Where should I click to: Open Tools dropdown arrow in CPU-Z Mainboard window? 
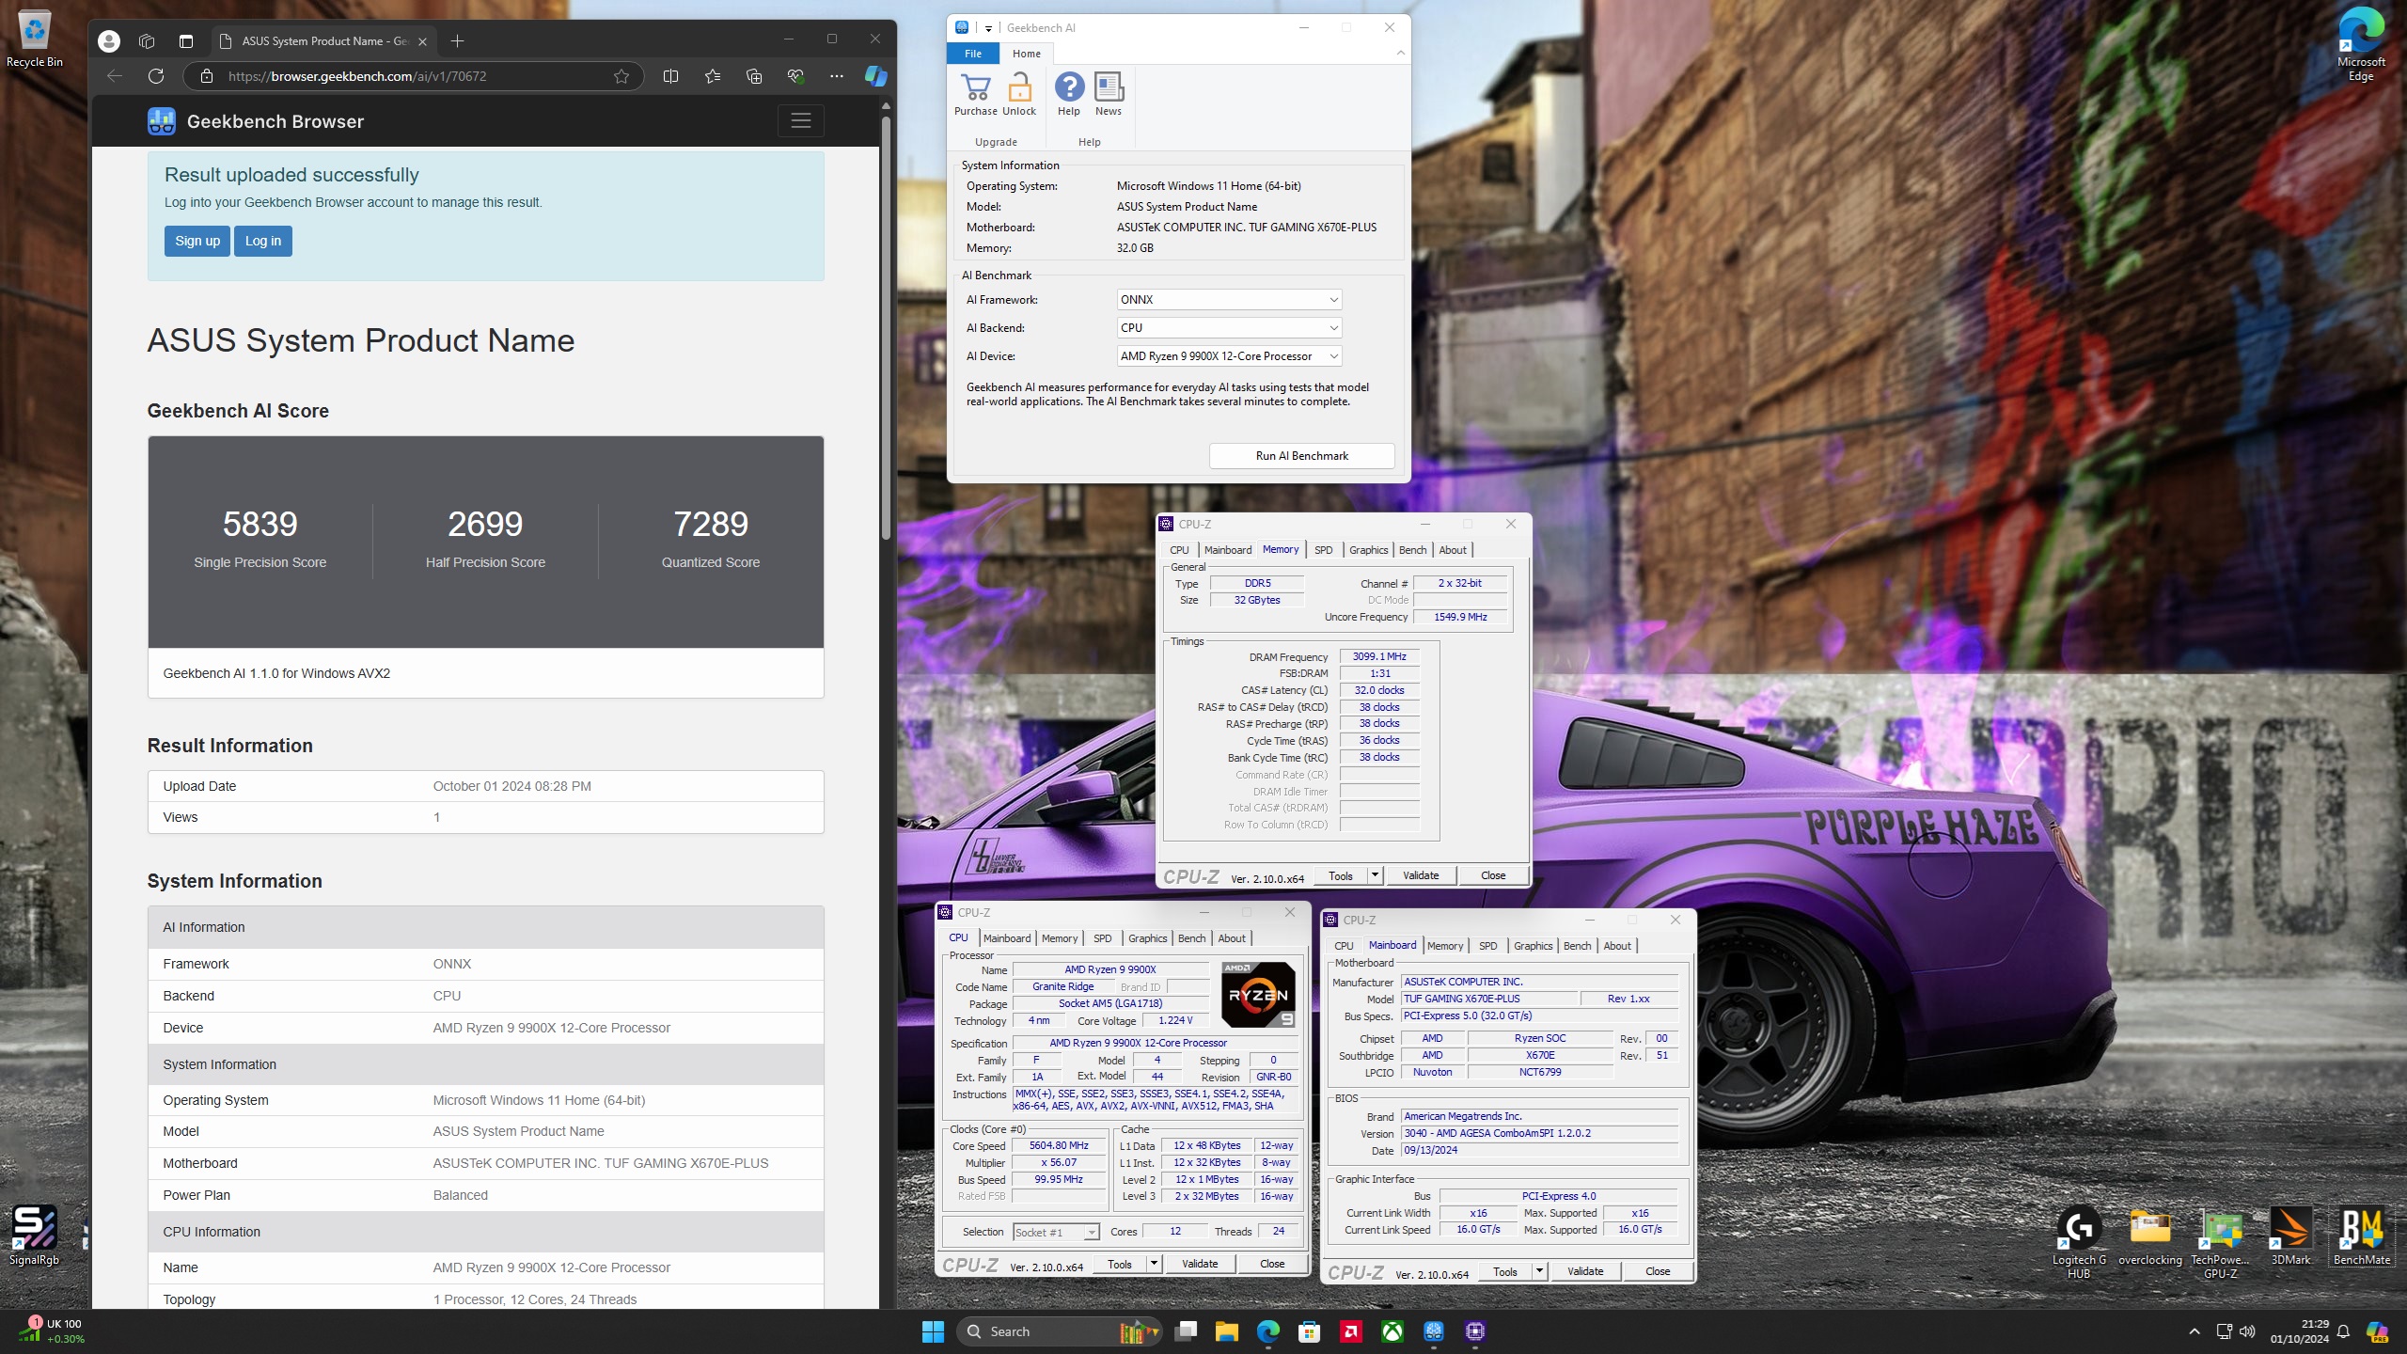point(1539,1271)
